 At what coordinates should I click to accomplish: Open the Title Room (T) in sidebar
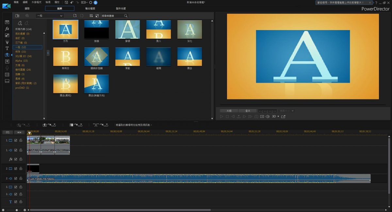point(7,48)
